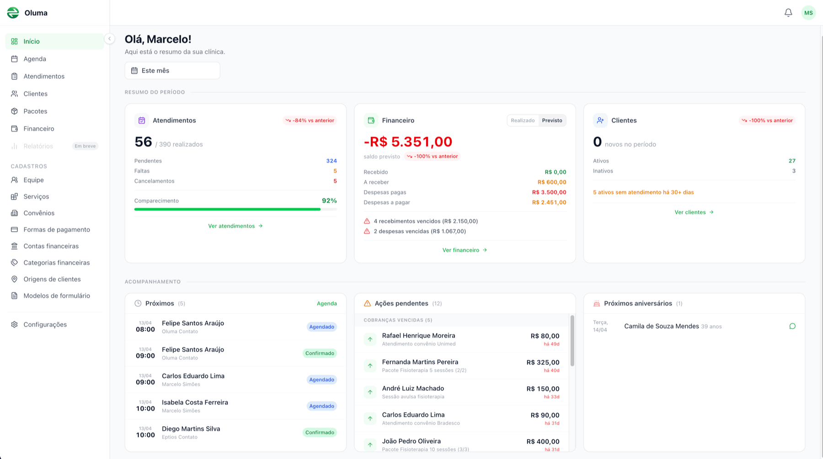823x459 pixels.
Task: Open the Este mês period dropdown
Action: [172, 71]
